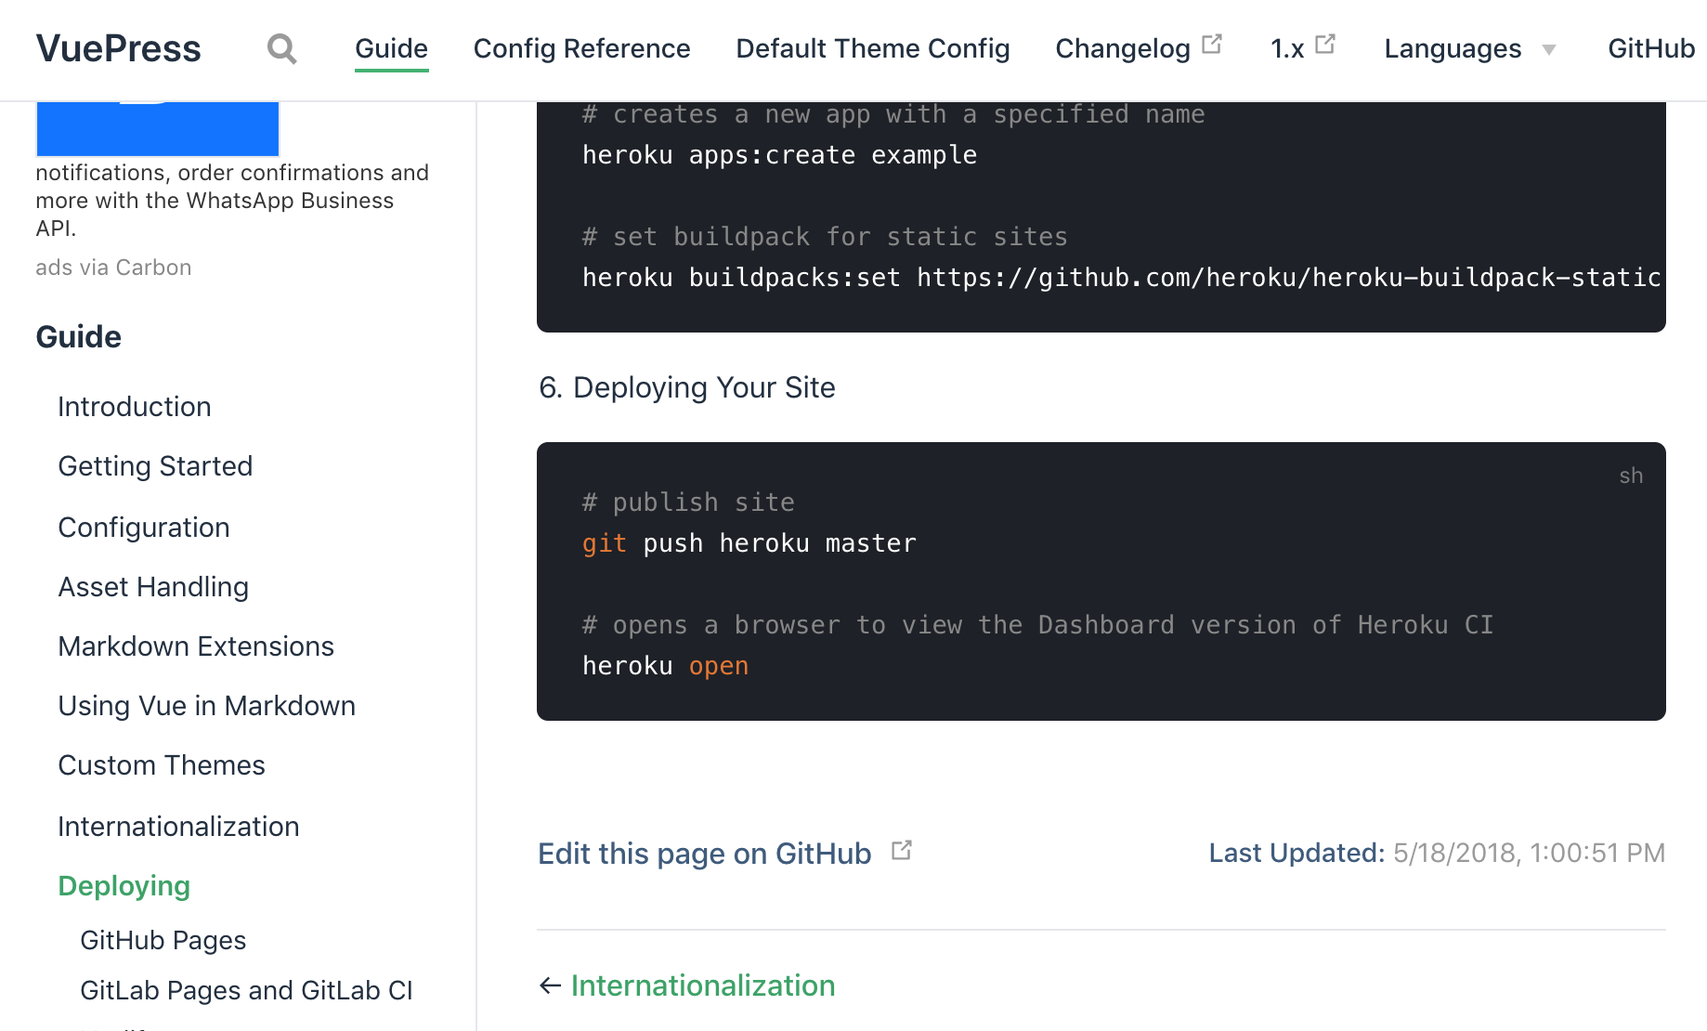Click the Changelog external-link icon
The image size is (1707, 1031).
[1212, 44]
